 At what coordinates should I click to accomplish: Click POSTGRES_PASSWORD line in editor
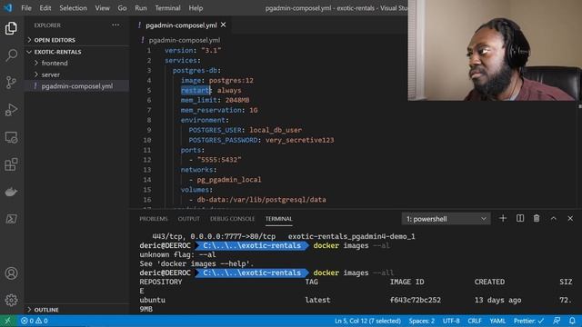[261, 140]
